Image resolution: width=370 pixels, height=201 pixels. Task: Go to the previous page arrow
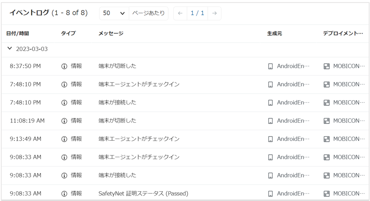coord(180,13)
